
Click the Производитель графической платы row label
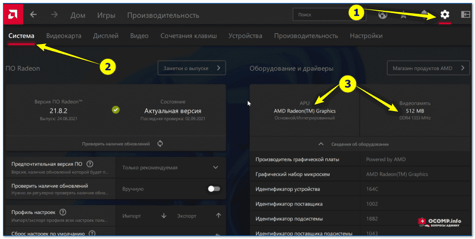pyautogui.click(x=297, y=159)
